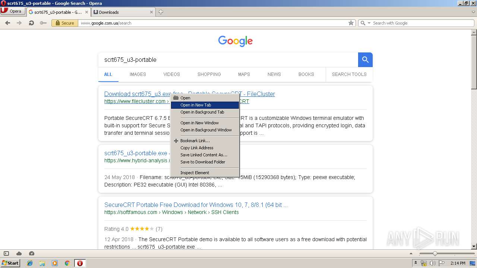
Task: Open SEARCH TOOLS options
Action: tap(349, 74)
